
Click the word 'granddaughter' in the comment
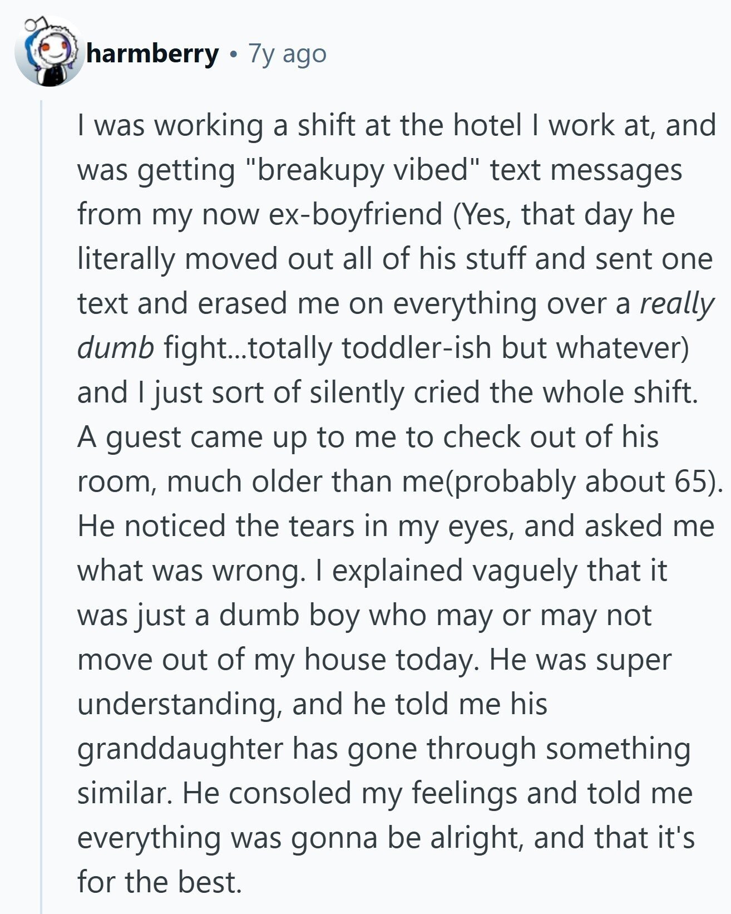click(x=180, y=749)
